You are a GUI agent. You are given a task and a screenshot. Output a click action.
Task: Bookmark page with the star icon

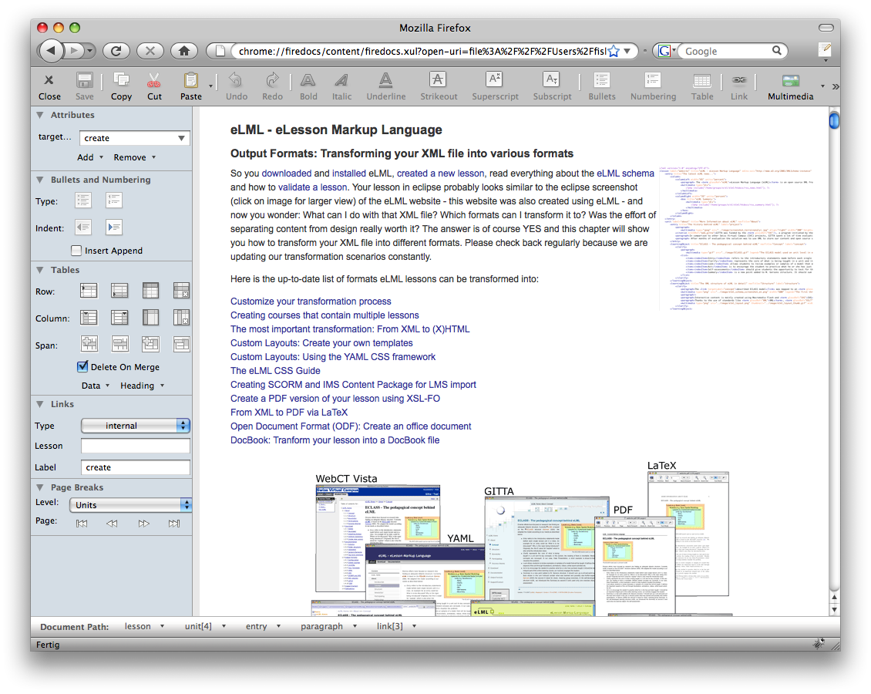[x=614, y=51]
